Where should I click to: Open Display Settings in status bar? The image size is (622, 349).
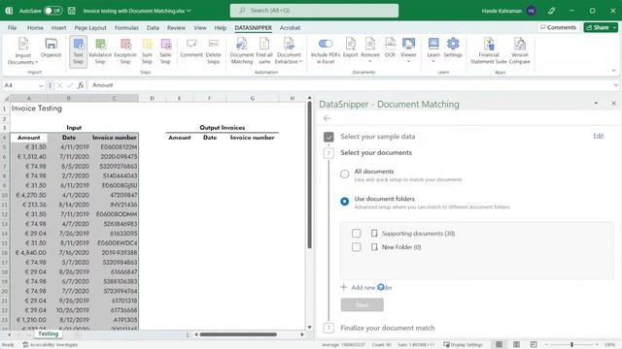tap(463, 345)
